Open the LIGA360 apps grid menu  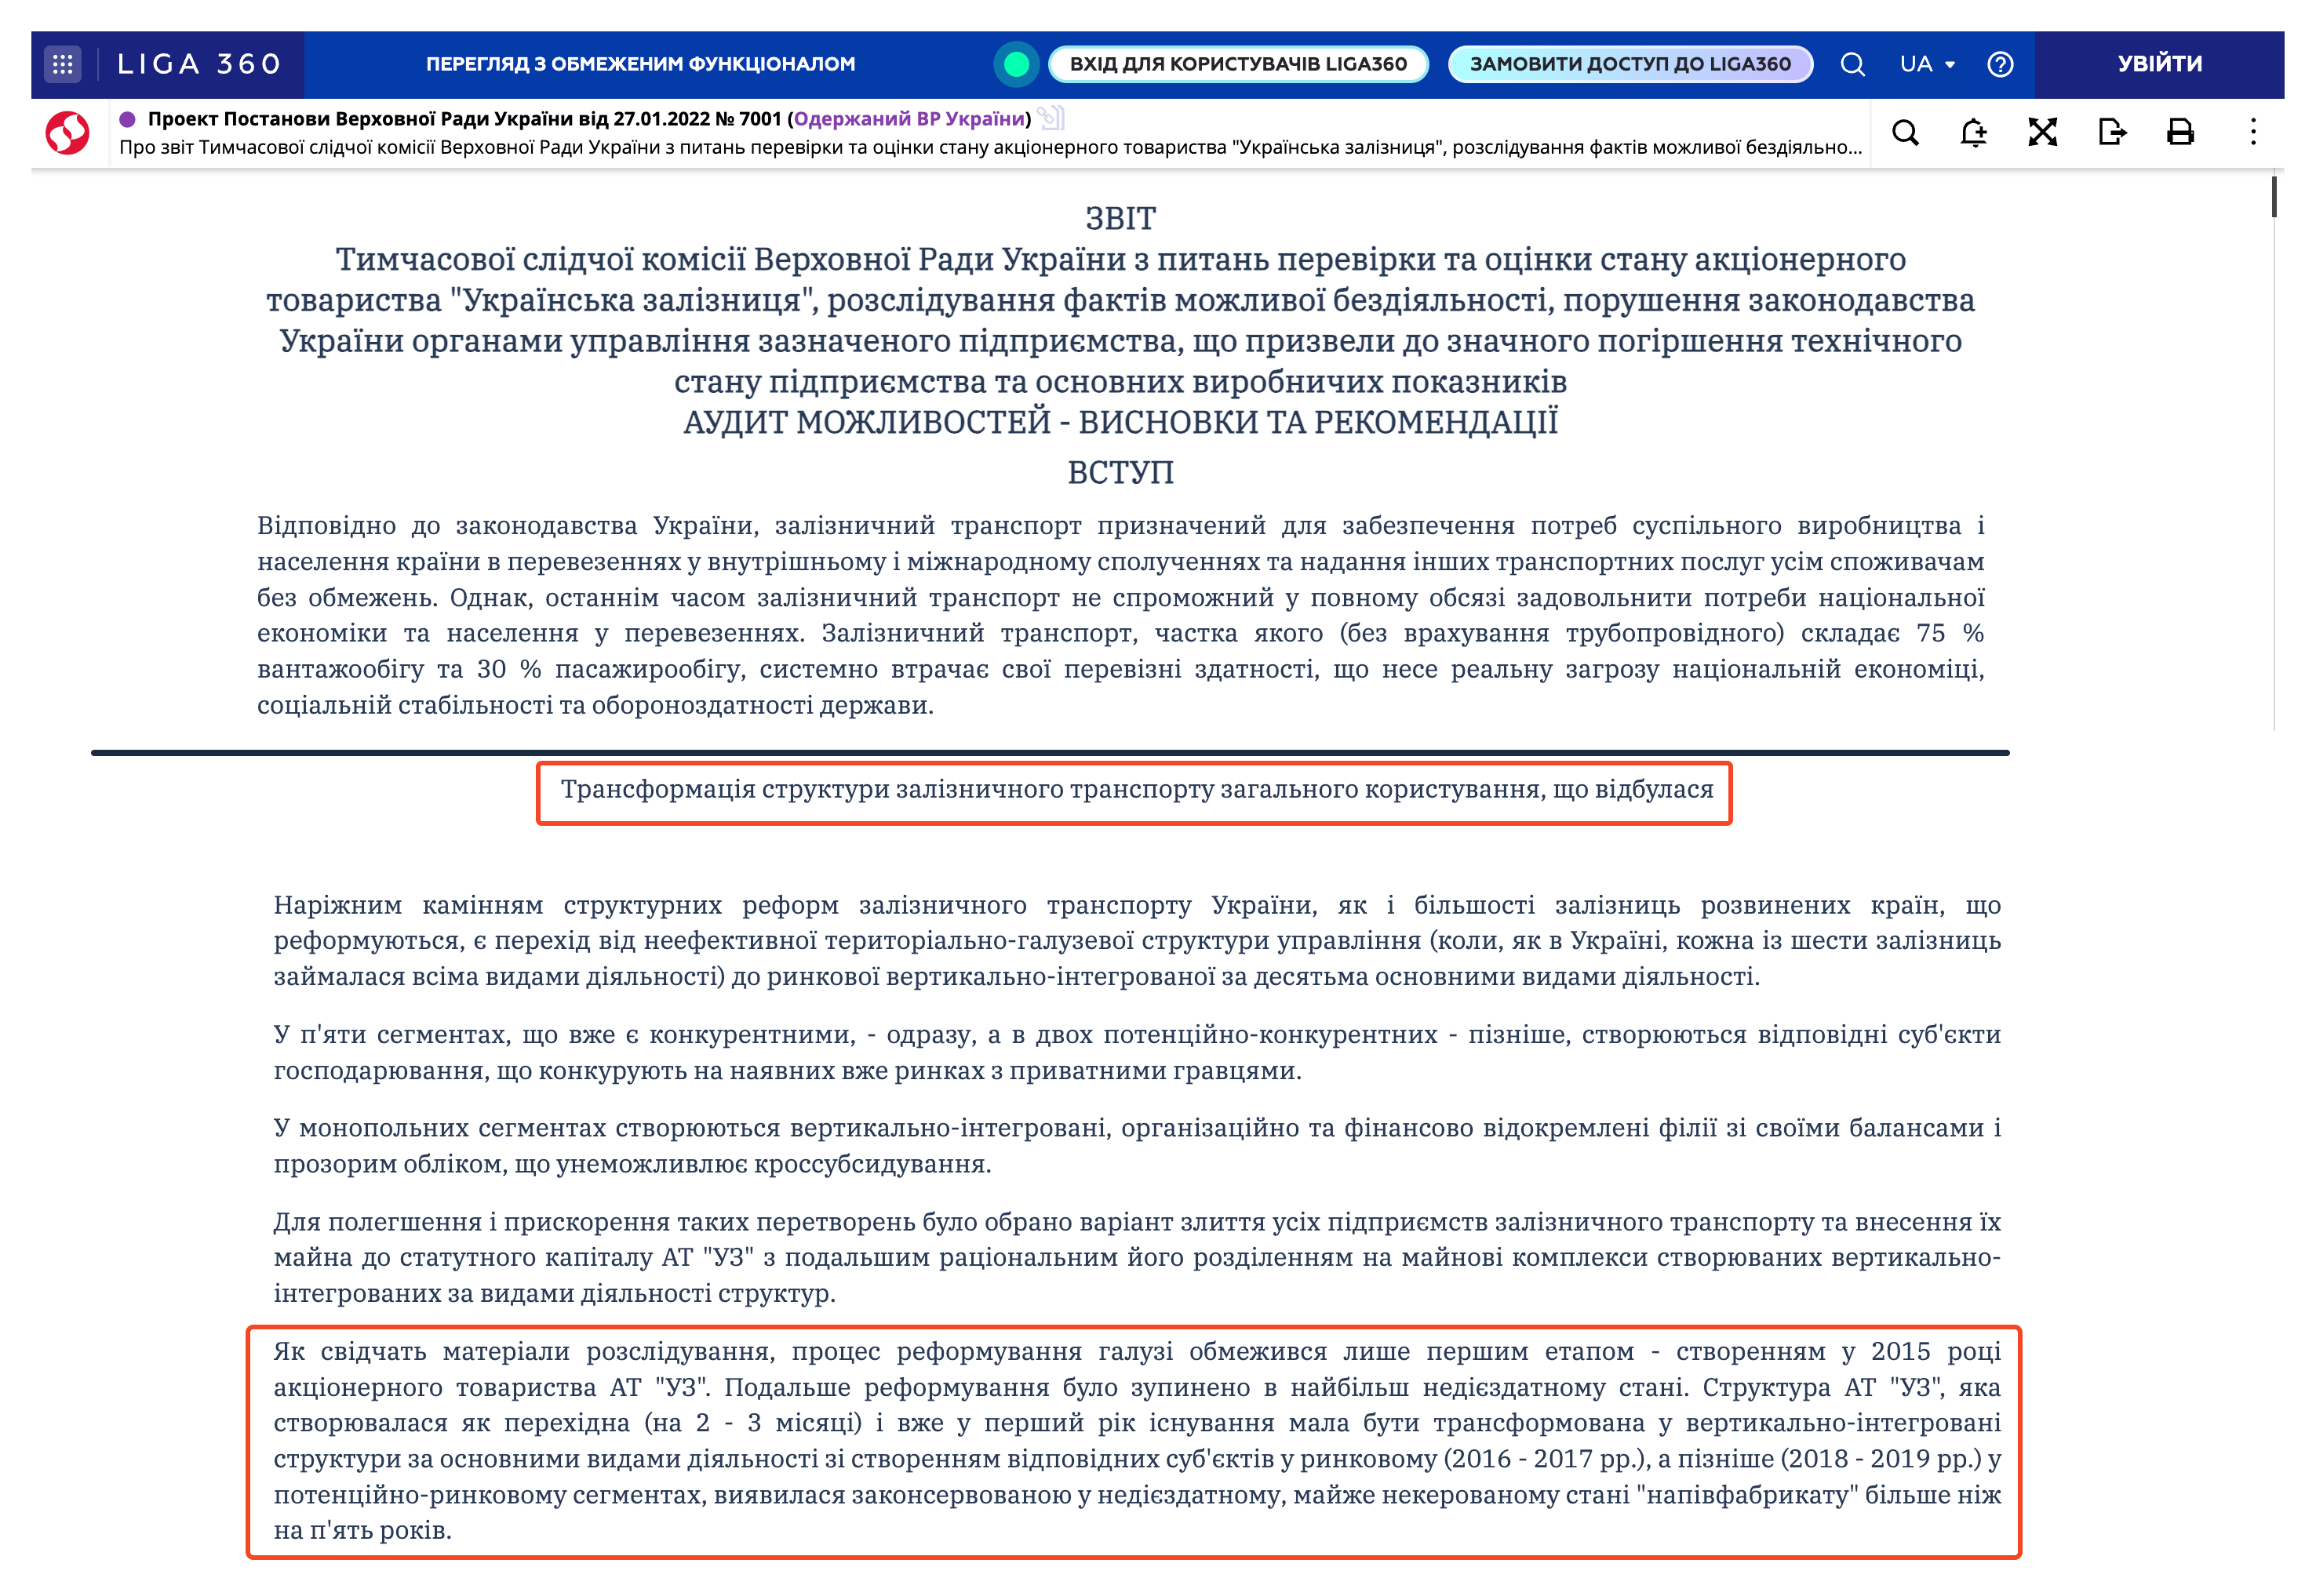[64, 64]
